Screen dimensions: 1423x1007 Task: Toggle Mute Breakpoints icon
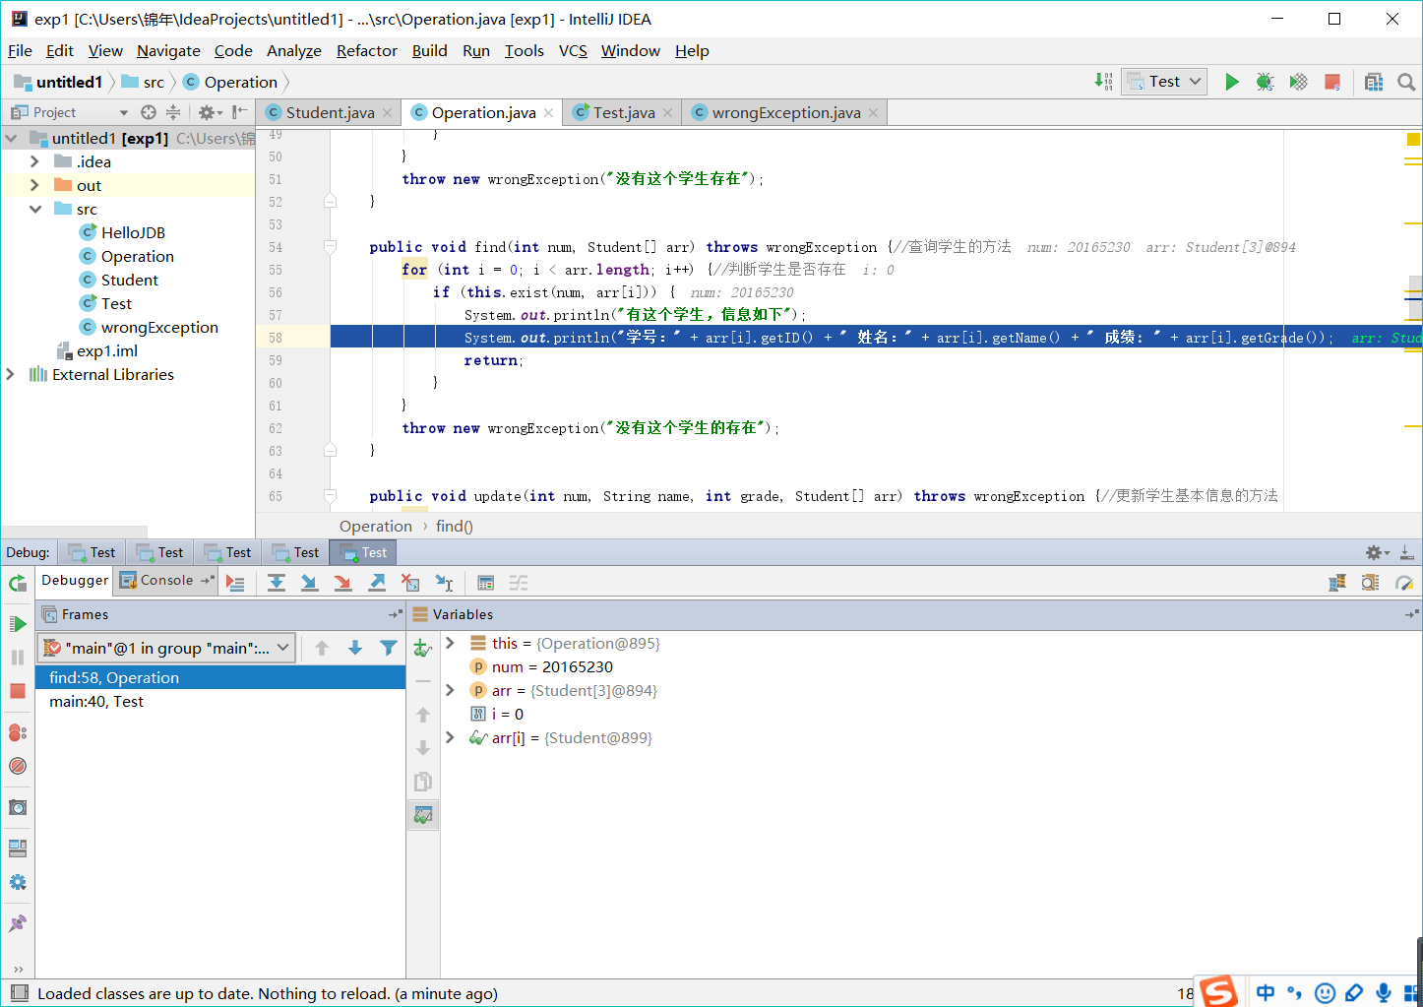coord(18,766)
